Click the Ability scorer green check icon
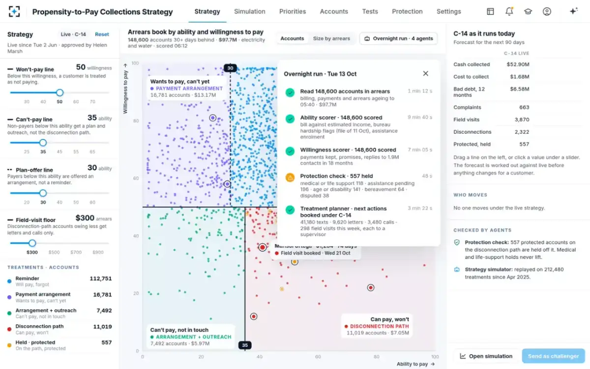Viewport: 590px width, 369px height. [290, 119]
